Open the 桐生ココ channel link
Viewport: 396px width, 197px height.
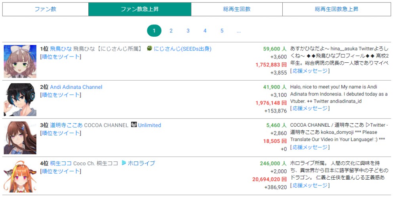(61, 163)
